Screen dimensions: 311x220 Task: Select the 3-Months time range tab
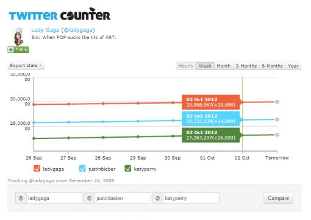tap(246, 66)
